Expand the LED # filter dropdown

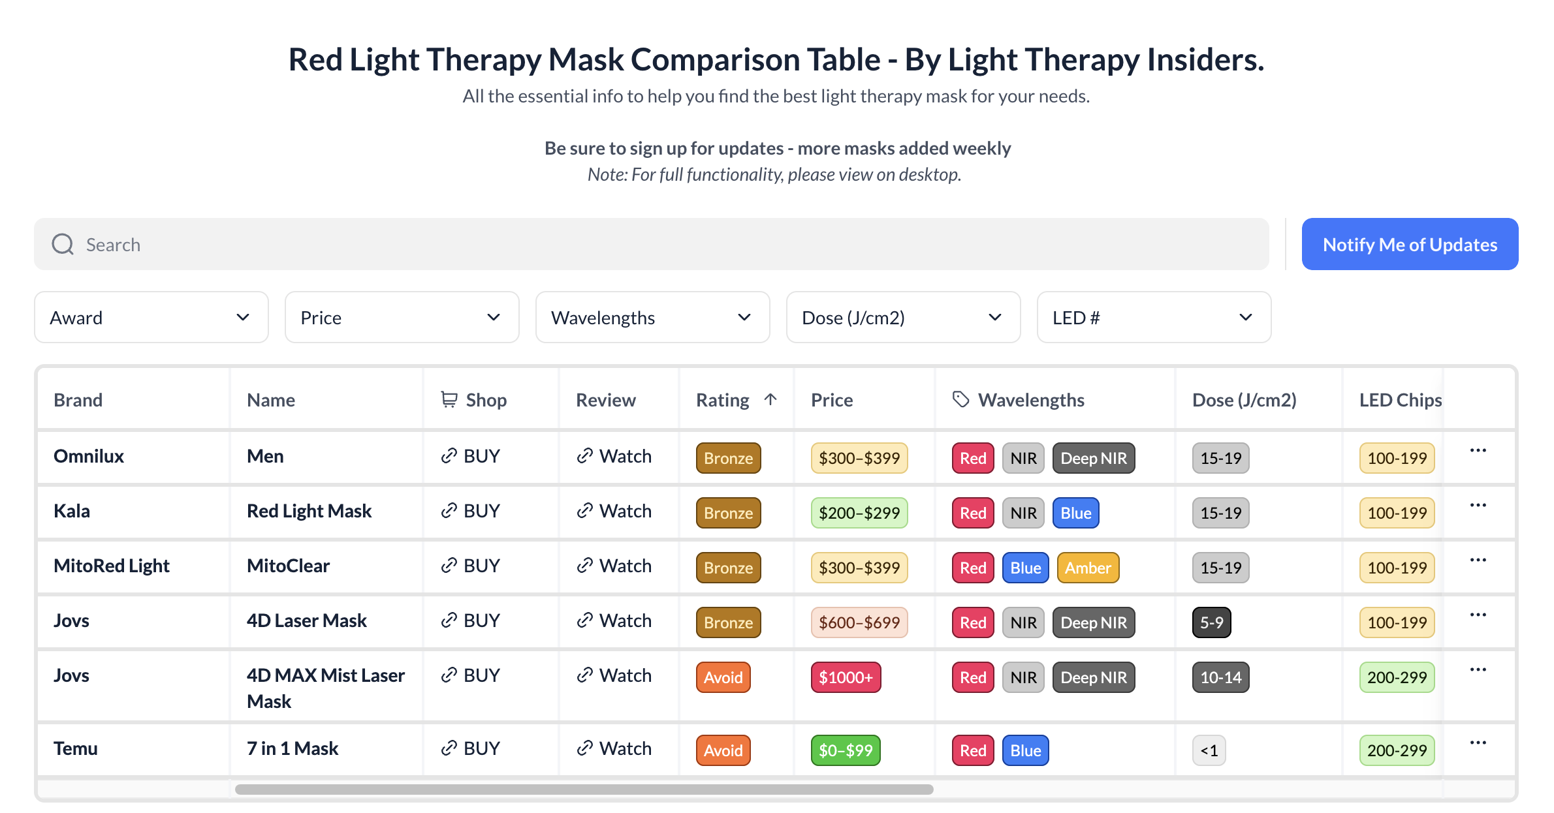pos(1154,317)
